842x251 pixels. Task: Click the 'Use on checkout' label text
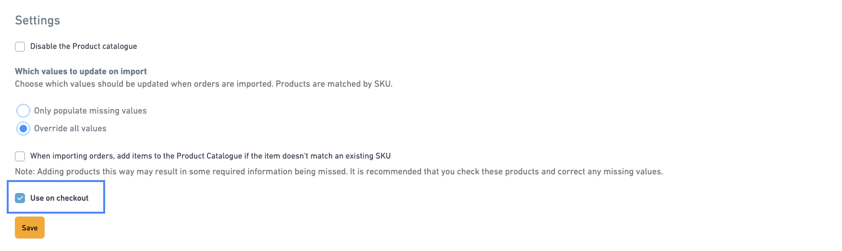coord(60,198)
